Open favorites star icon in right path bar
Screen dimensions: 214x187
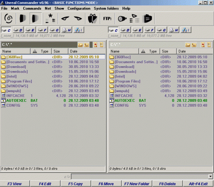coord(203,45)
